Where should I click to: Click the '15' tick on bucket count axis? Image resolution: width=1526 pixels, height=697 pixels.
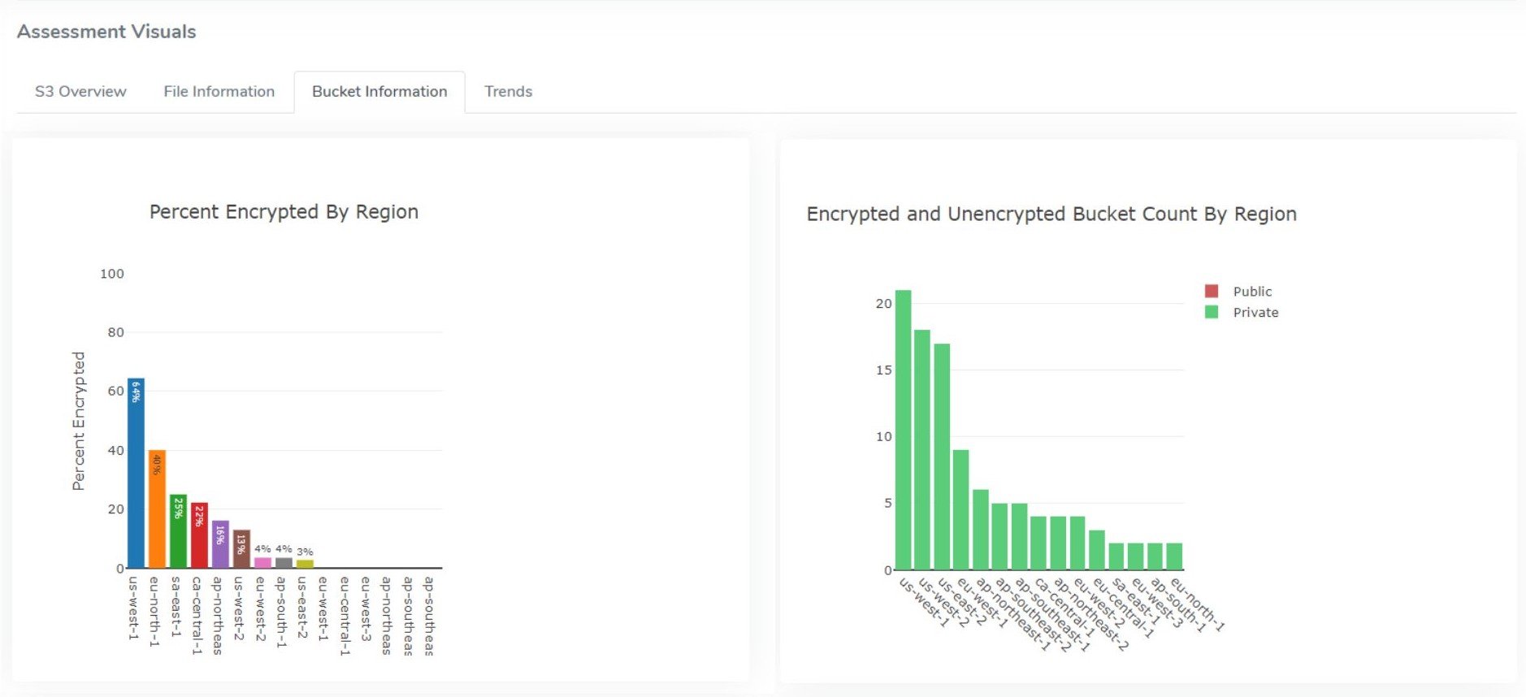pos(883,370)
